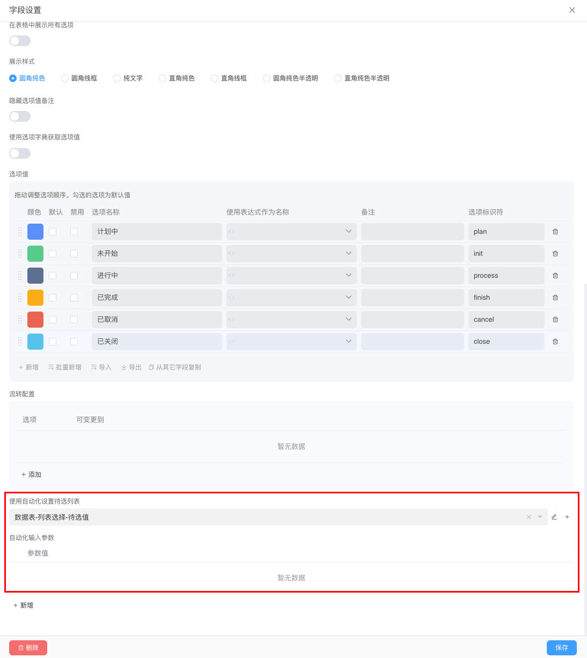Clear the selected automation with the X
The image size is (587, 658).
529,516
